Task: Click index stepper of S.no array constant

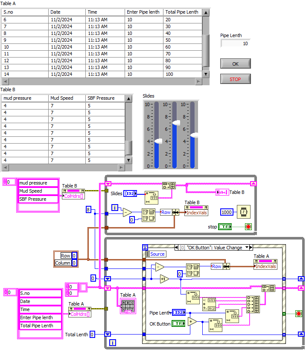Action: (x=6, y=292)
